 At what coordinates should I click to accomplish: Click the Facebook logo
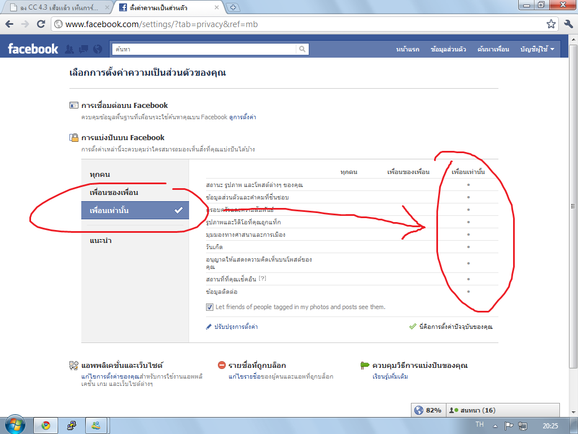[33, 49]
